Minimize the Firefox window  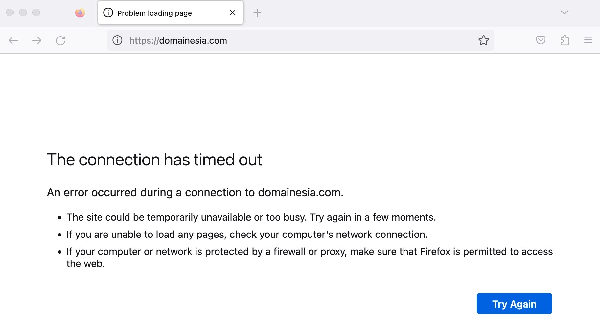[x=23, y=12]
